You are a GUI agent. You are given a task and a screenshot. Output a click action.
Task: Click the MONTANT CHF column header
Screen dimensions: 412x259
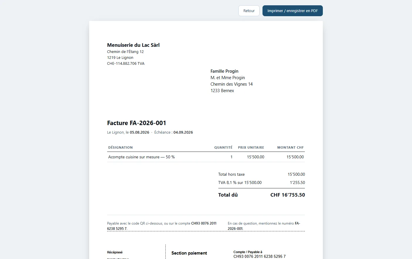pos(290,147)
